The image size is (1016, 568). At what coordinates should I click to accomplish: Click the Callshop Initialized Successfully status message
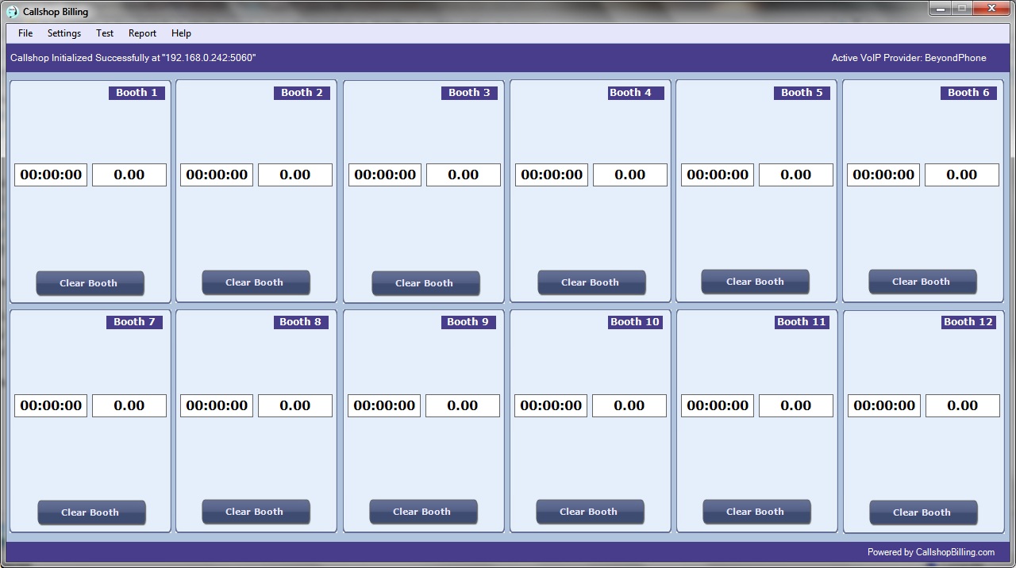133,58
